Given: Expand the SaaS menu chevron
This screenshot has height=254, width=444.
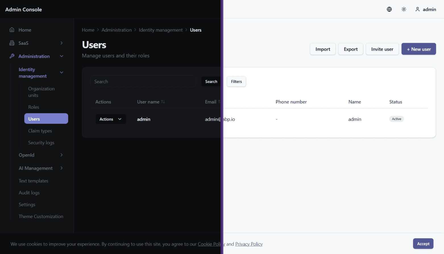Looking at the screenshot, I should tap(62, 43).
